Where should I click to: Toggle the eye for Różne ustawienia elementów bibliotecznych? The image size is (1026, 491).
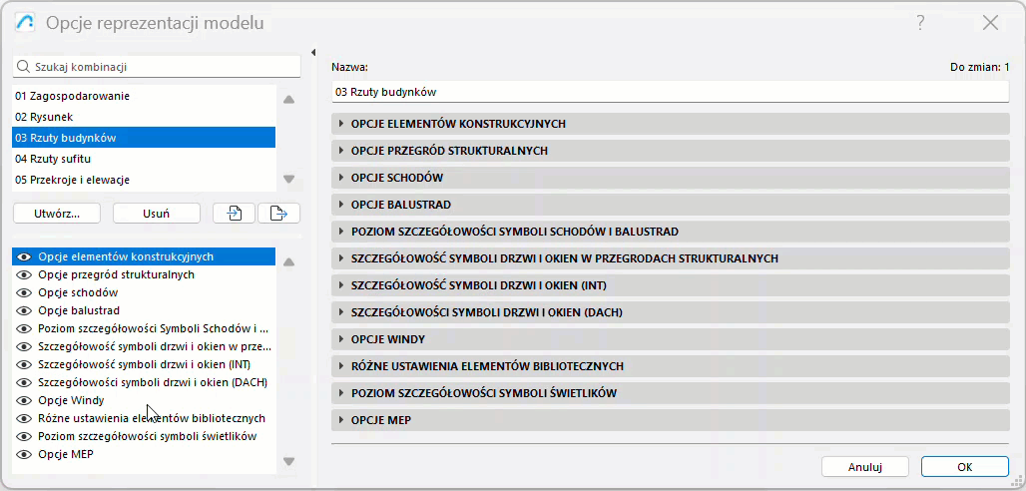[24, 418]
